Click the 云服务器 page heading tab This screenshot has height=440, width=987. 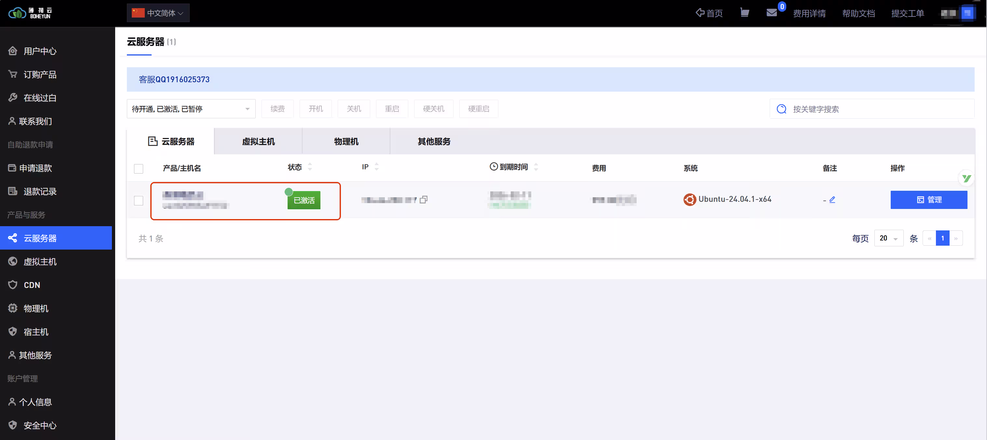[x=151, y=42]
